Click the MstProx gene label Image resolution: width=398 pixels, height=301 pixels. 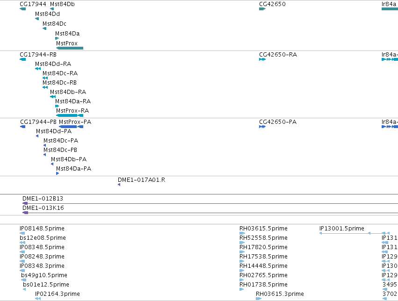[67, 43]
